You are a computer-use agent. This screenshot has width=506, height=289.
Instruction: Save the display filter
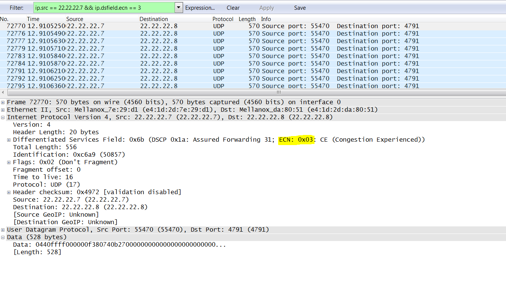300,7
